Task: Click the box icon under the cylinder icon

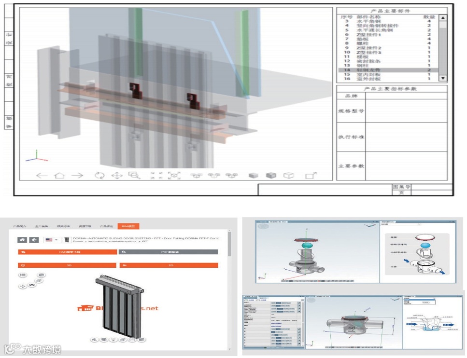Action: point(39,281)
